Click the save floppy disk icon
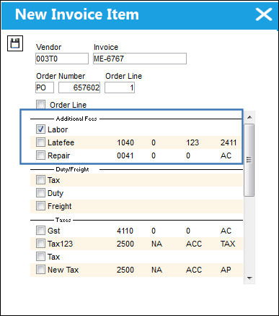279x316 pixels. (15, 43)
